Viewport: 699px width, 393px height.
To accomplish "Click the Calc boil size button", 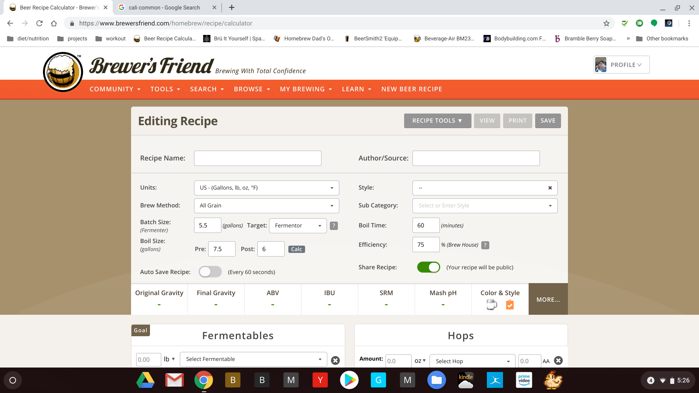I will click(297, 249).
